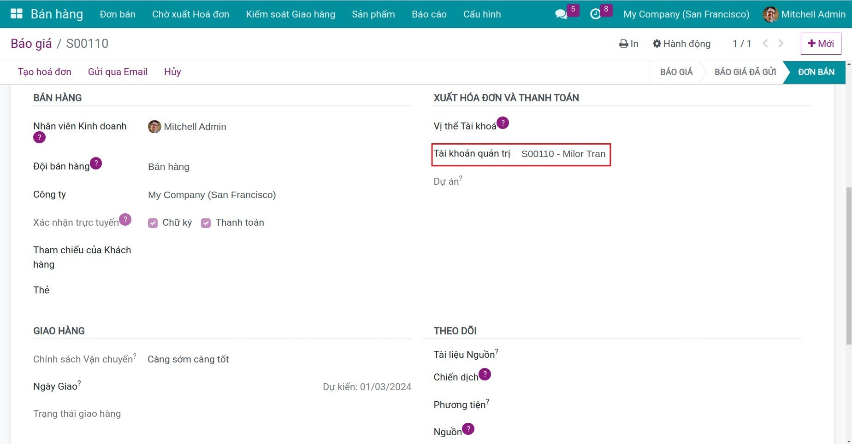Viewport: 852px width, 444px height.
Task: Click the help icon next to Chiến dịch
Action: click(x=485, y=374)
